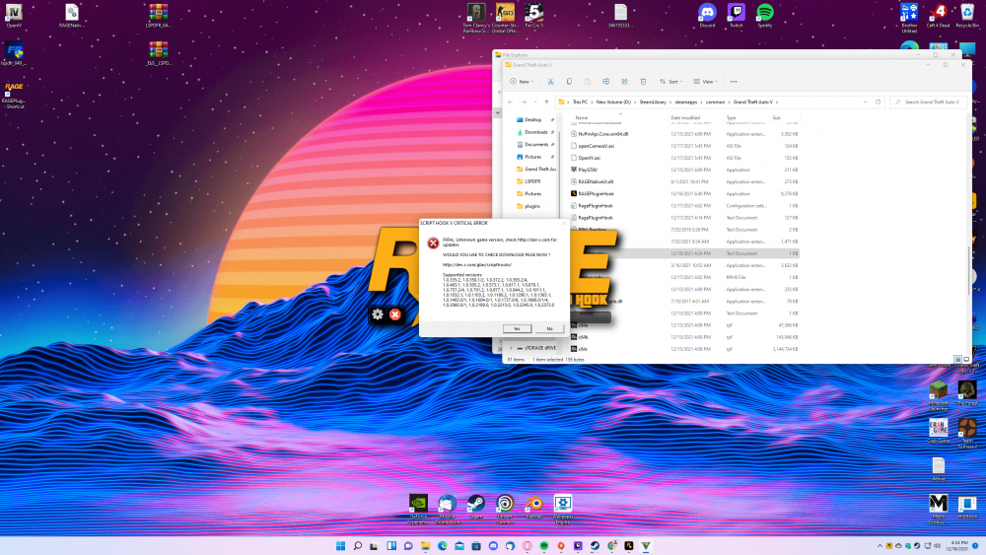Screen dimensions: 986x555
Task: Click the Search Grand Theft Auto V field
Action: pos(927,102)
